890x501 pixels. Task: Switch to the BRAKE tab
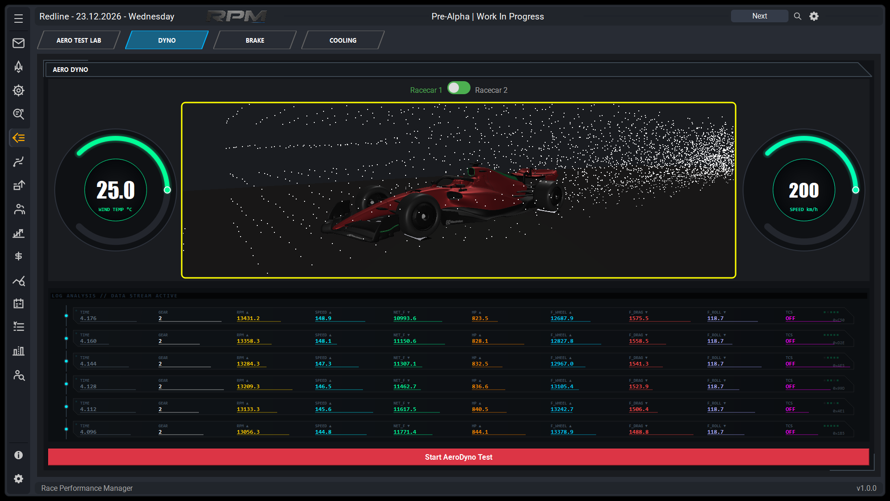tap(254, 40)
